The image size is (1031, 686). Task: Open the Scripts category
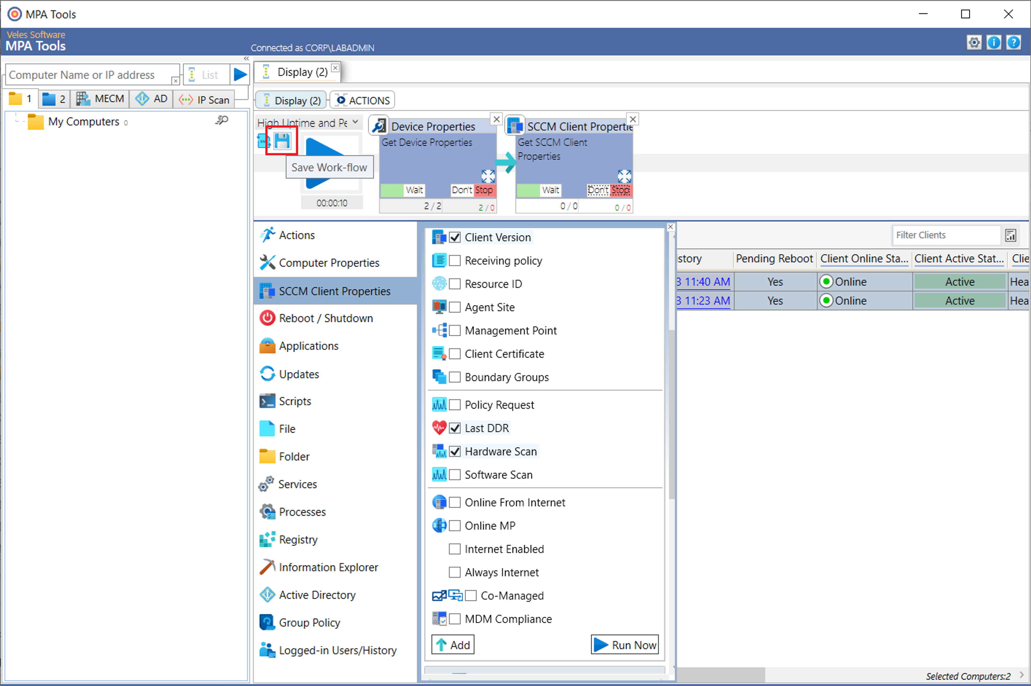(335, 401)
